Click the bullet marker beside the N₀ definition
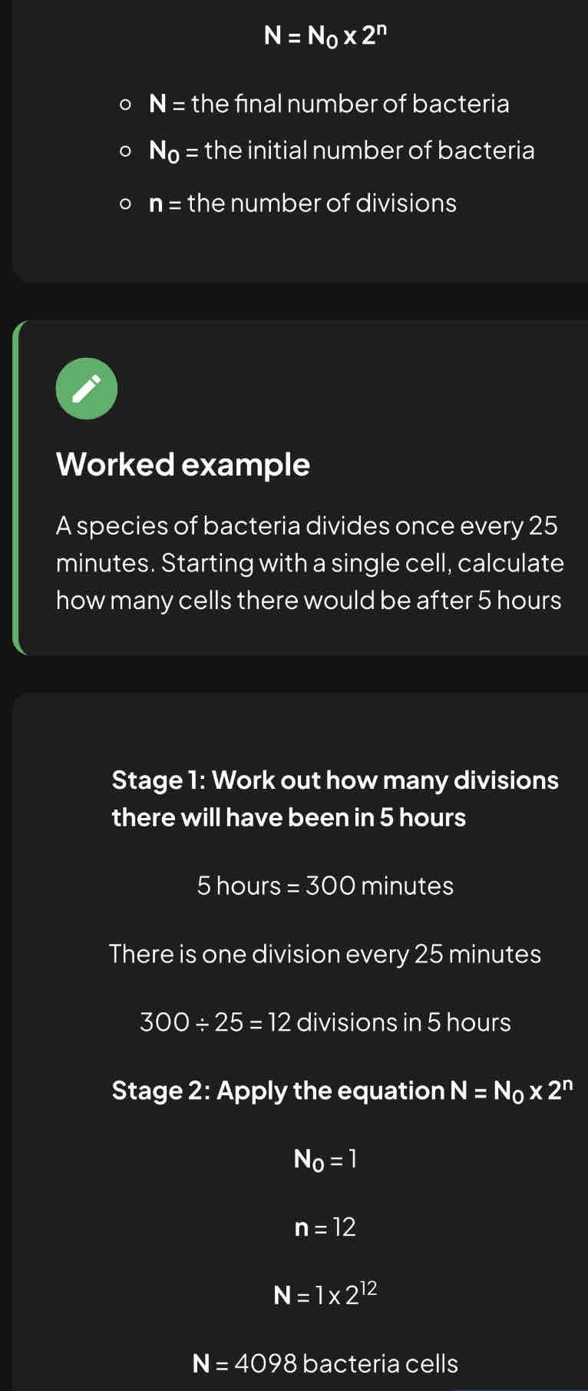This screenshot has height=1391, width=588. 126,151
